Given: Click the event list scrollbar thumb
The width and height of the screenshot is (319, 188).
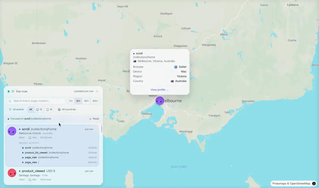Looking at the screenshot, I should coord(102,129).
